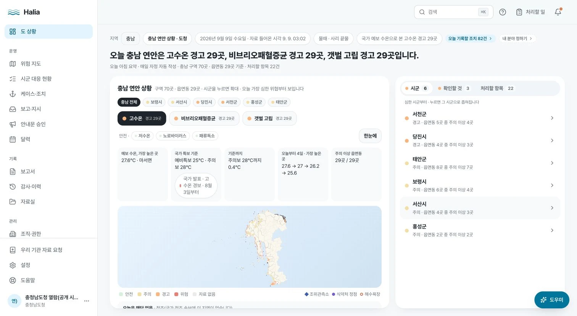Image resolution: width=577 pixels, height=316 pixels.
Task: Open 시군 대응 현황 checklist icon
Action: click(x=13, y=79)
